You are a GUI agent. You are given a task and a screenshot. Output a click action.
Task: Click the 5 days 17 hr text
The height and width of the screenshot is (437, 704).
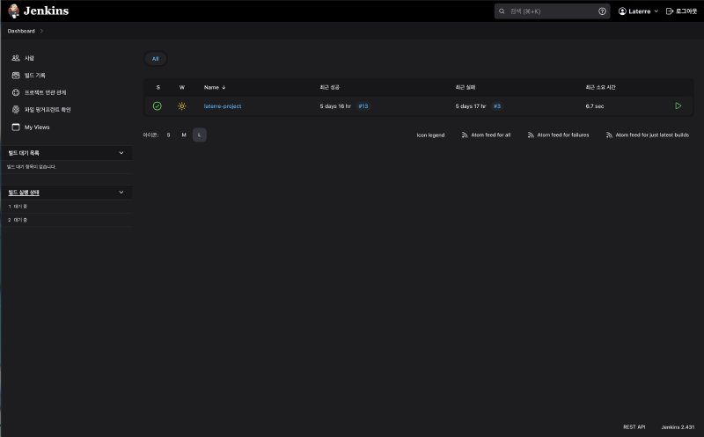coord(471,106)
